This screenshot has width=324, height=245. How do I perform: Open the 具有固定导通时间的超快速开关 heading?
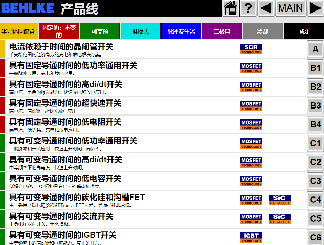click(x=65, y=103)
